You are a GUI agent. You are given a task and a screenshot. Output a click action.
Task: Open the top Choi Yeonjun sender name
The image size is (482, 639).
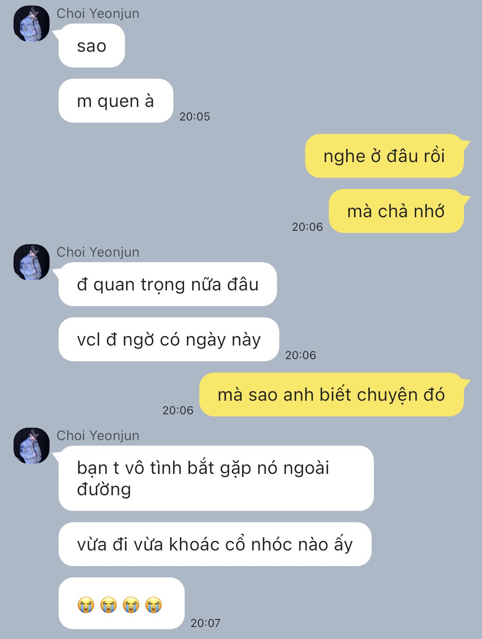point(98,14)
